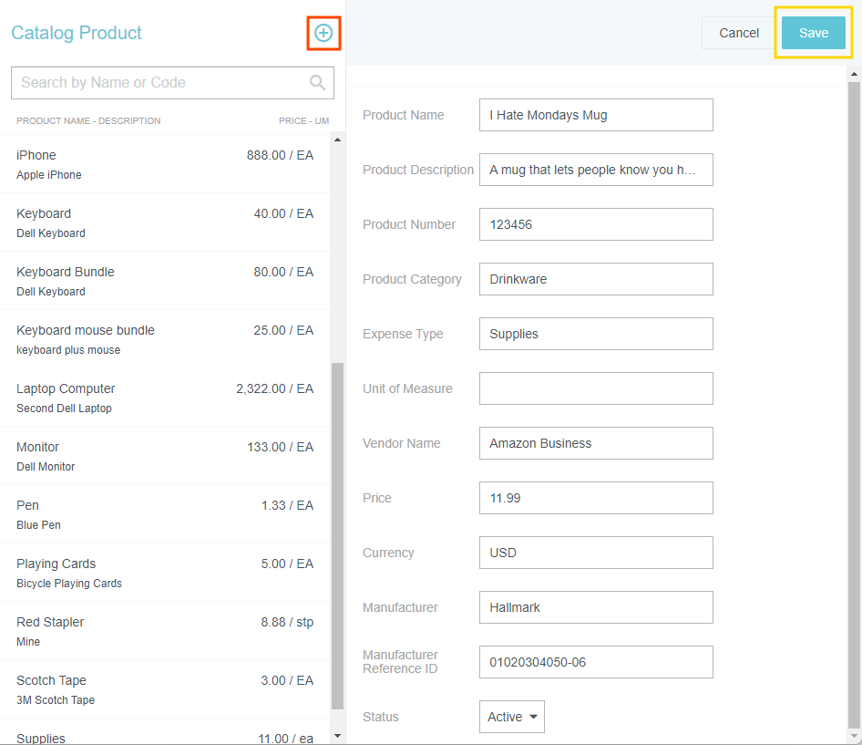
Task: Click the search magnifier icon
Action: (317, 83)
